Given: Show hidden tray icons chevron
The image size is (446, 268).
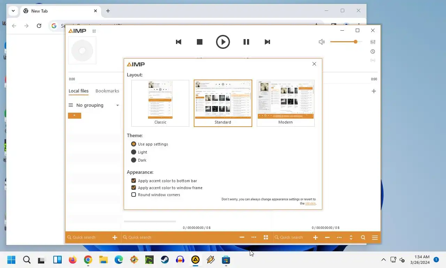Looking at the screenshot, I should 384,260.
